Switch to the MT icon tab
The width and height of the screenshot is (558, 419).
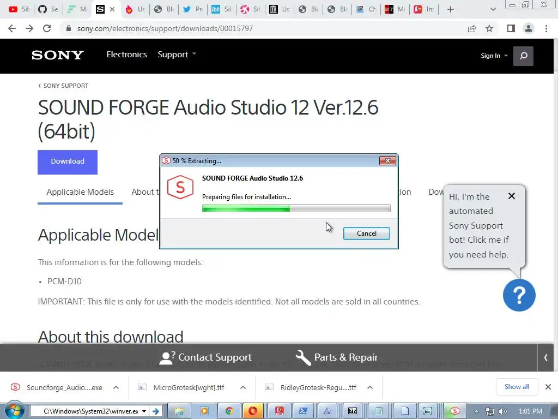(x=395, y=9)
